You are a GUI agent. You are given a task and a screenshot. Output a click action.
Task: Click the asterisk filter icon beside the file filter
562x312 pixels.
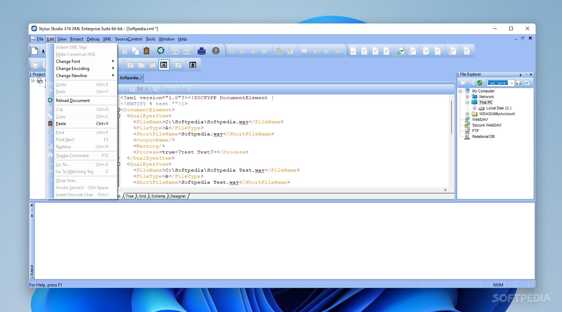point(519,83)
